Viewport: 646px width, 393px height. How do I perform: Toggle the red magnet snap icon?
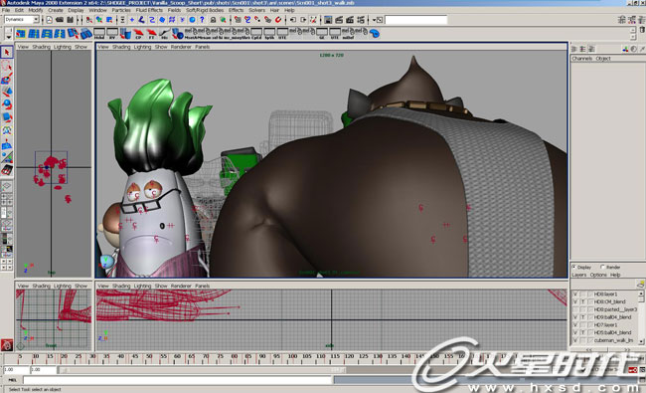(x=278, y=20)
